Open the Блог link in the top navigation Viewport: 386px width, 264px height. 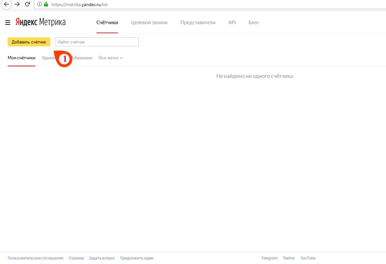pos(253,22)
